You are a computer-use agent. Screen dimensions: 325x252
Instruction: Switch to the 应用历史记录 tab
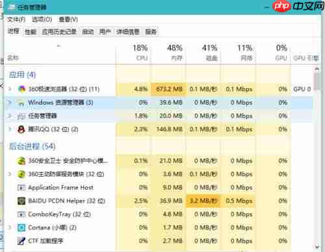click(x=59, y=32)
